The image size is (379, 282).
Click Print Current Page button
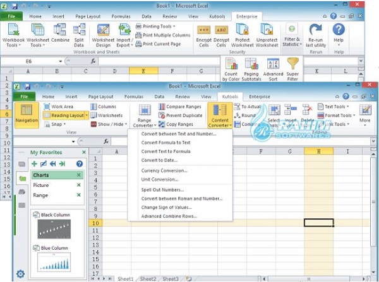[158, 44]
